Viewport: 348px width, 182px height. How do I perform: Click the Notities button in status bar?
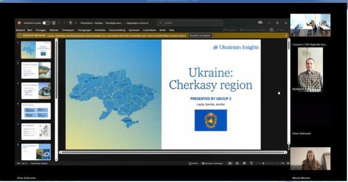coord(194,163)
